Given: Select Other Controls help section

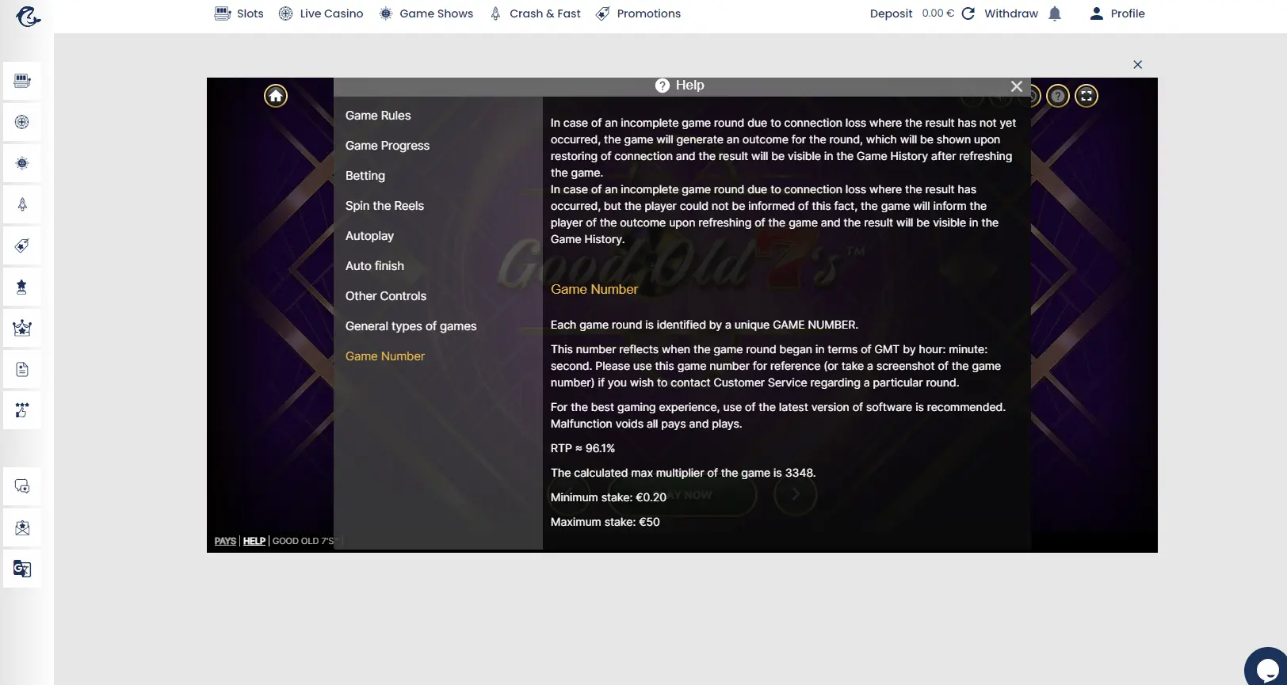Looking at the screenshot, I should [x=386, y=296].
